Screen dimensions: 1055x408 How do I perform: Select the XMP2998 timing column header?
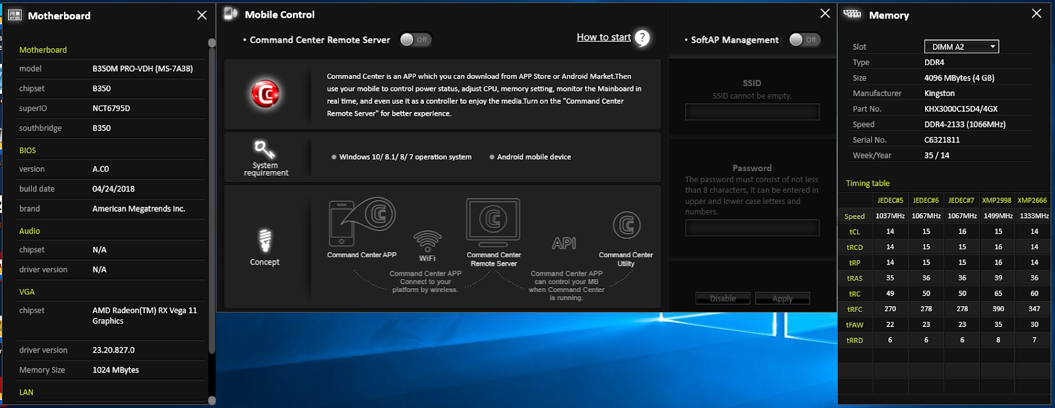[997, 200]
